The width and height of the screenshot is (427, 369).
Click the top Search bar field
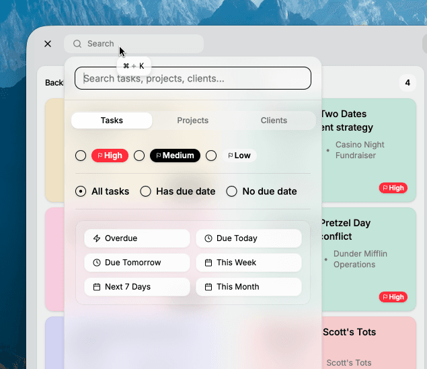tap(134, 44)
